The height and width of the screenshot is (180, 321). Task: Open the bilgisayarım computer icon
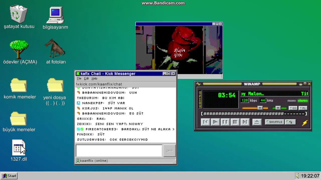pos(55,15)
